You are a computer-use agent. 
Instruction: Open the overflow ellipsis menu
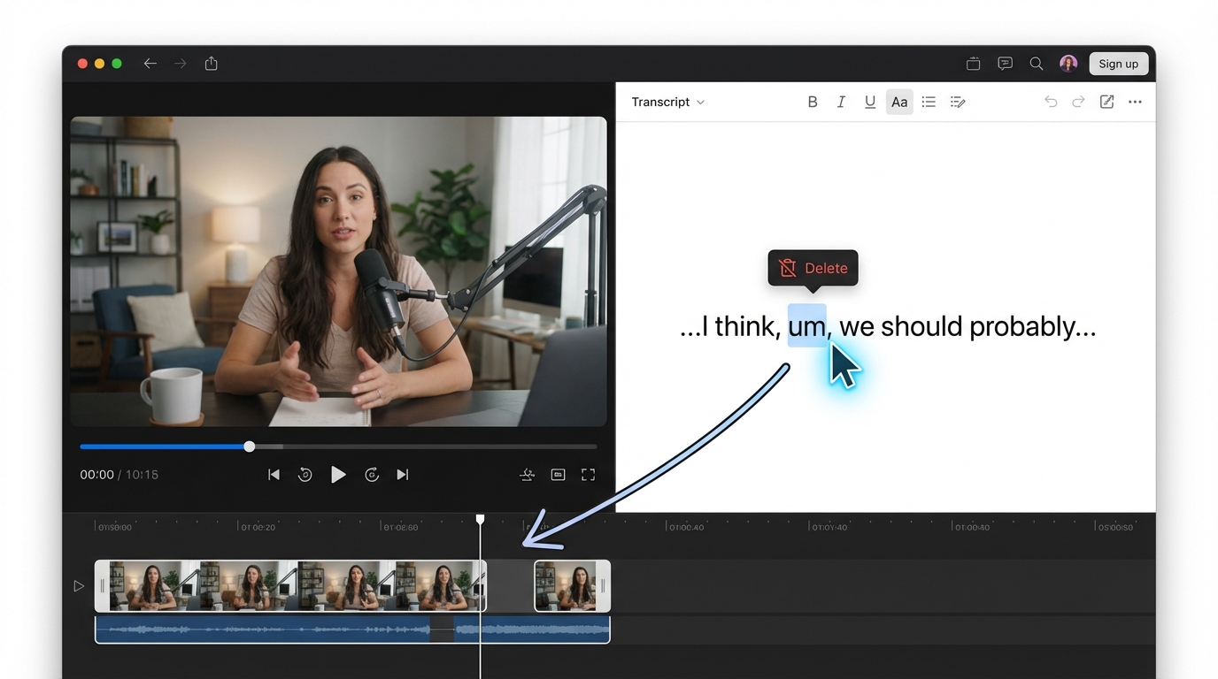click(1135, 102)
